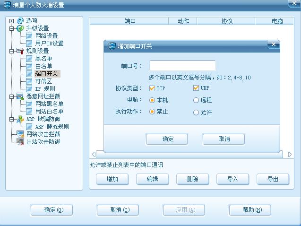
Task: Click the page icon beside 网站黑名单
Action: pyautogui.click(x=29, y=104)
